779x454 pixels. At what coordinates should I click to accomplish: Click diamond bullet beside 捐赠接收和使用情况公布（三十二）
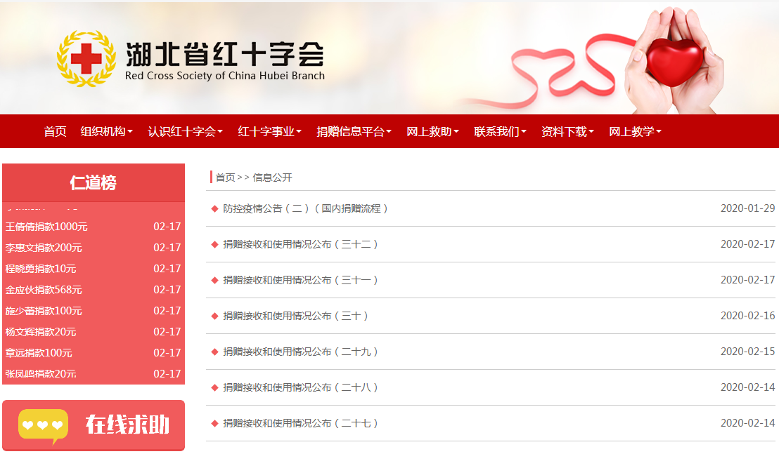[214, 244]
